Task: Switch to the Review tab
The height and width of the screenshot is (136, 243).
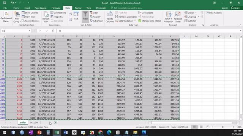Action: [x=78, y=8]
